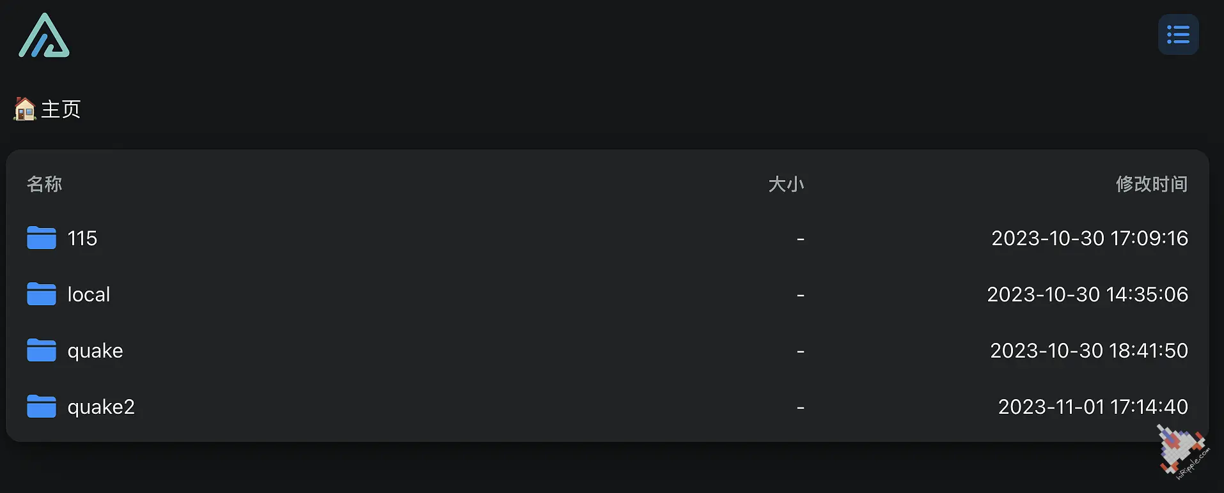Image resolution: width=1224 pixels, height=493 pixels.
Task: Go to the 主页 breadcrumb link
Action: coord(61,109)
